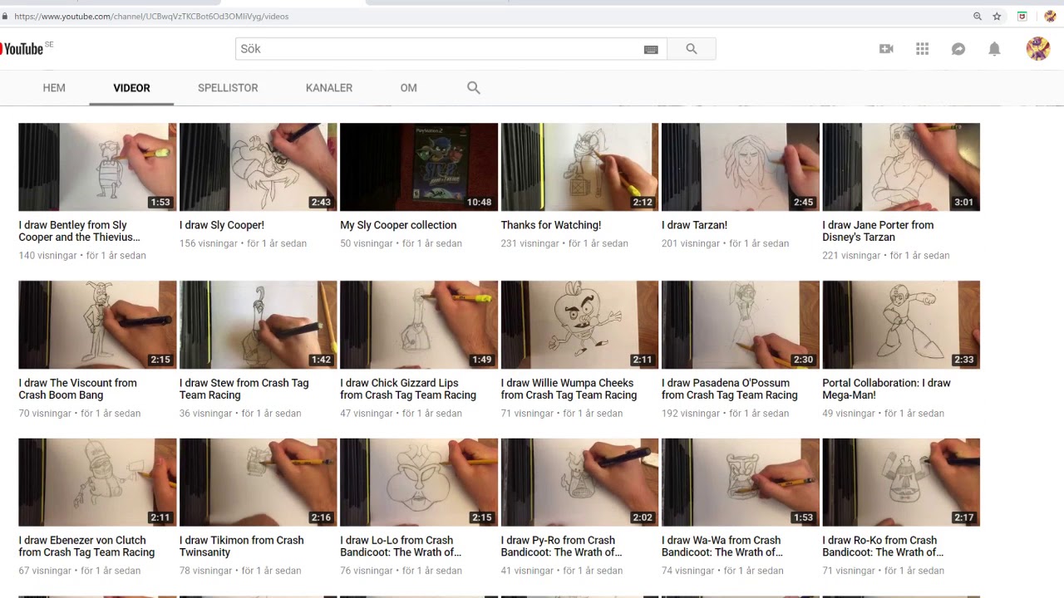Image resolution: width=1064 pixels, height=598 pixels.
Task: Open 'I draw Tikimon from Crash Twinsanity' title
Action: click(242, 547)
